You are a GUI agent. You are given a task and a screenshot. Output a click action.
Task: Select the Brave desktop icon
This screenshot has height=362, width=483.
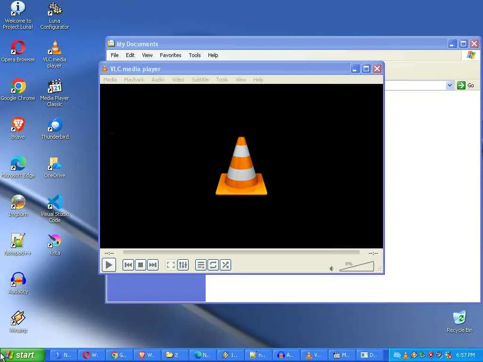click(x=18, y=128)
